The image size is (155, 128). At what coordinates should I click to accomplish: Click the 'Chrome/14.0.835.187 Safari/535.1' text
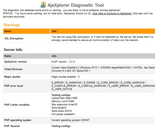coord(71,71)
